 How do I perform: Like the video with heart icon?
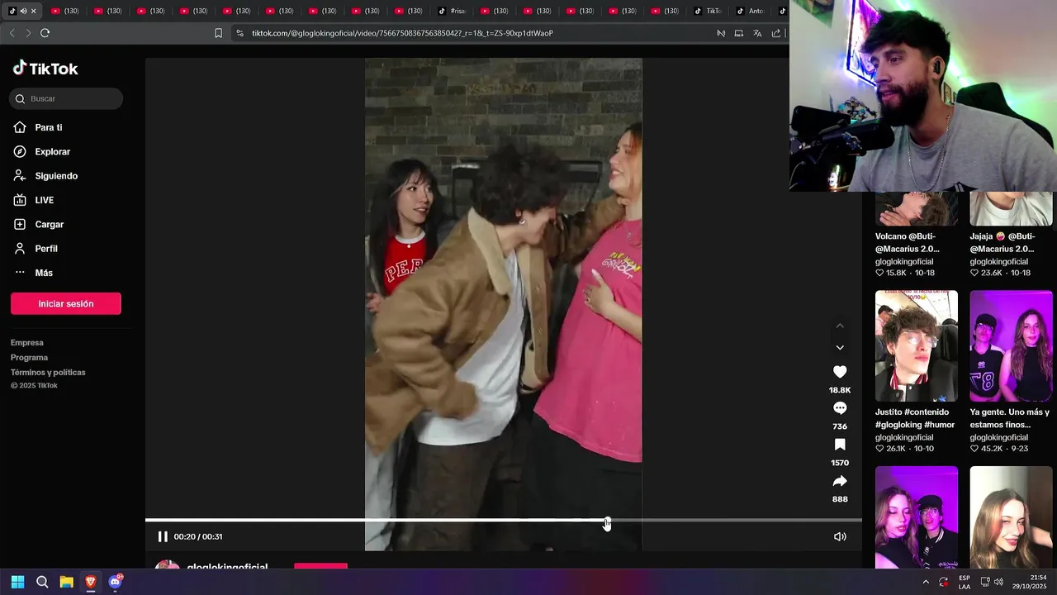coord(840,372)
